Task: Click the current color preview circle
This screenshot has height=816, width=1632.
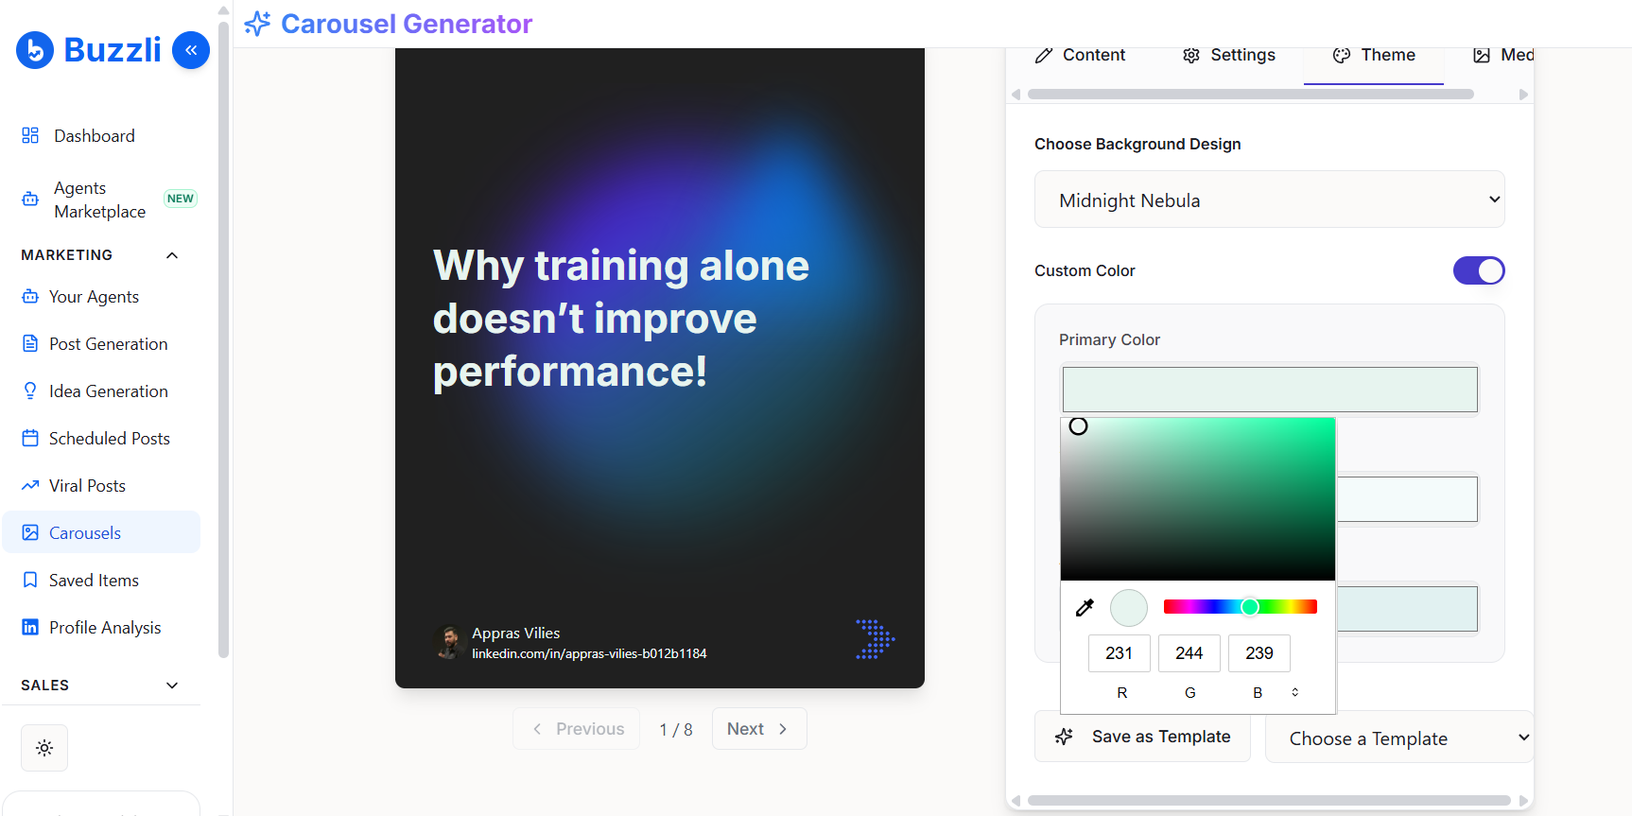Action: 1129,608
